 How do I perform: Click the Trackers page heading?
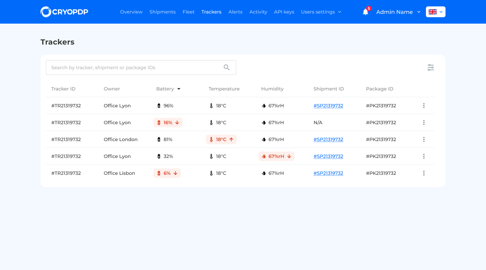[57, 42]
